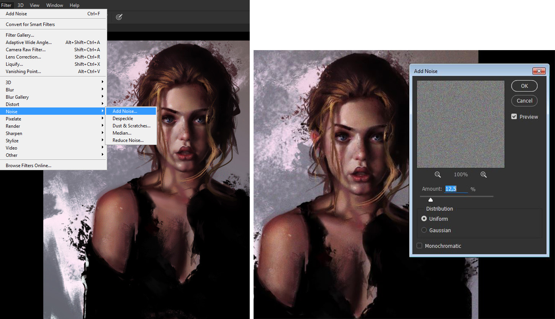Screen dimensions: 555x319
Task: Click the noise preview thumbnail
Action: click(x=461, y=124)
